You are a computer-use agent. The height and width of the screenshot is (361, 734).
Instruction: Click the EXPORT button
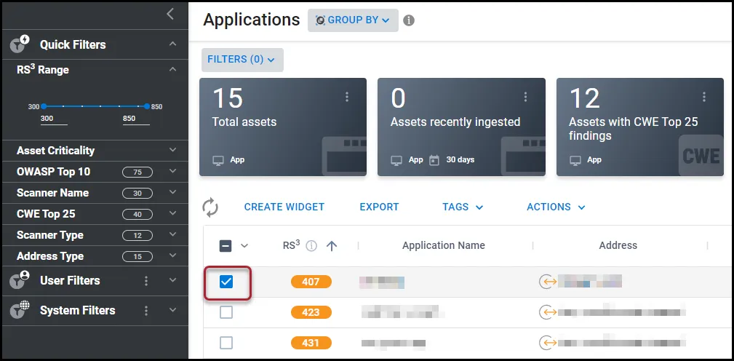pos(379,207)
